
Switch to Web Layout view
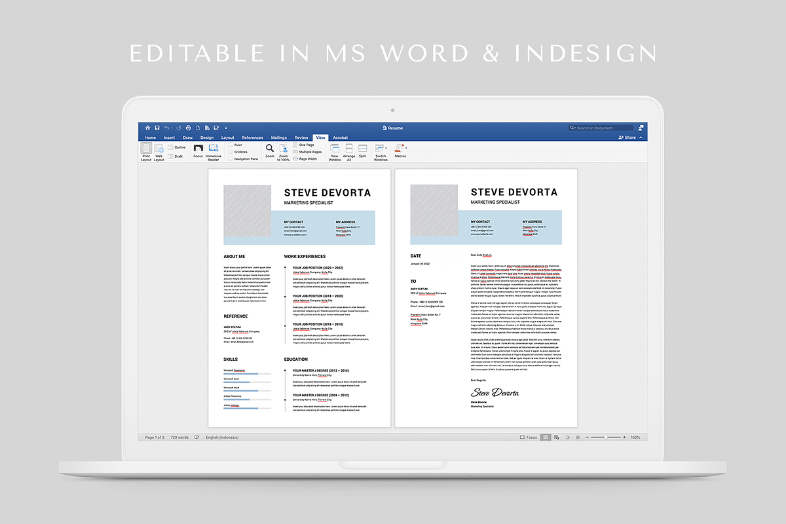pyautogui.click(x=159, y=152)
